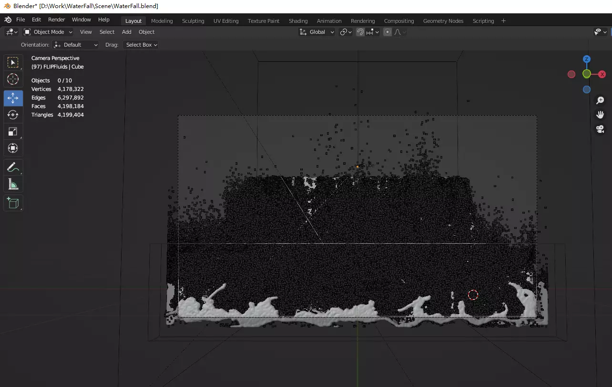The height and width of the screenshot is (387, 612).
Task: Select the Select Box tool
Action: click(x=13, y=62)
